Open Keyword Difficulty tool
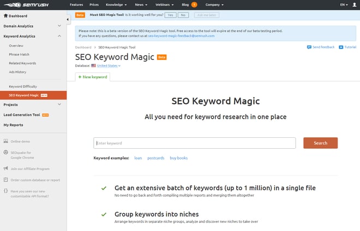 23,87
